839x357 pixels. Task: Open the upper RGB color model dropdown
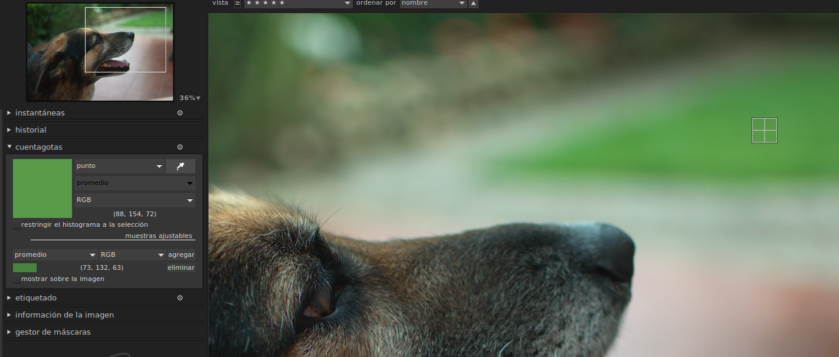(135, 200)
